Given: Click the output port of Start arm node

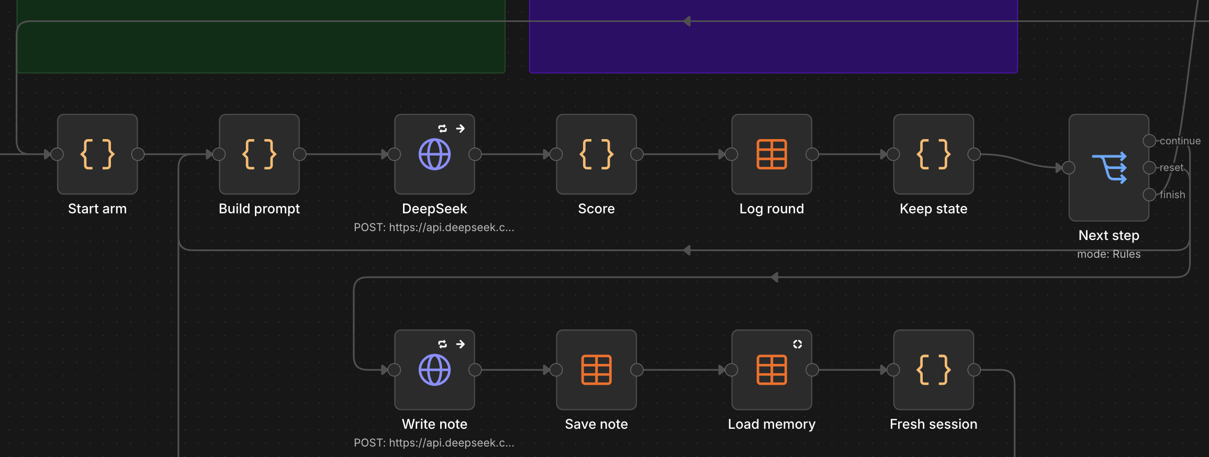Looking at the screenshot, I should point(138,154).
